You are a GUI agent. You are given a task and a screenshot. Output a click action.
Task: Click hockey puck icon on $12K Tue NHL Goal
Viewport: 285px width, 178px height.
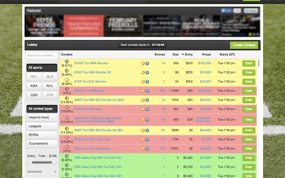click(x=67, y=107)
